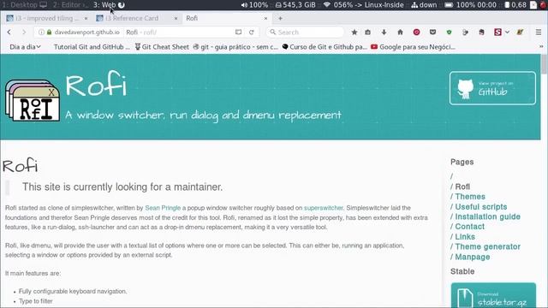Bookmark this page with the star
548x308 pixels.
click(354, 33)
